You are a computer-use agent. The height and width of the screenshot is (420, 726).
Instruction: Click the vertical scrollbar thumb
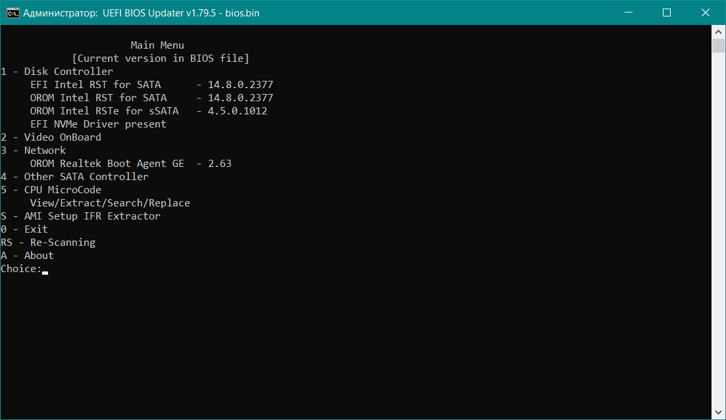[718, 45]
